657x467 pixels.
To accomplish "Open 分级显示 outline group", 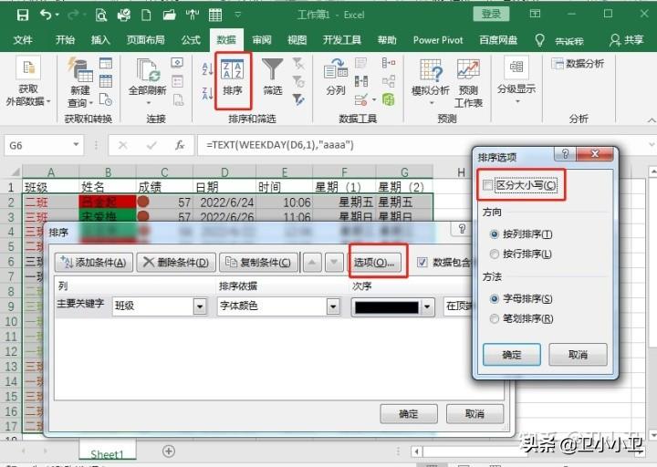I will click(x=516, y=79).
